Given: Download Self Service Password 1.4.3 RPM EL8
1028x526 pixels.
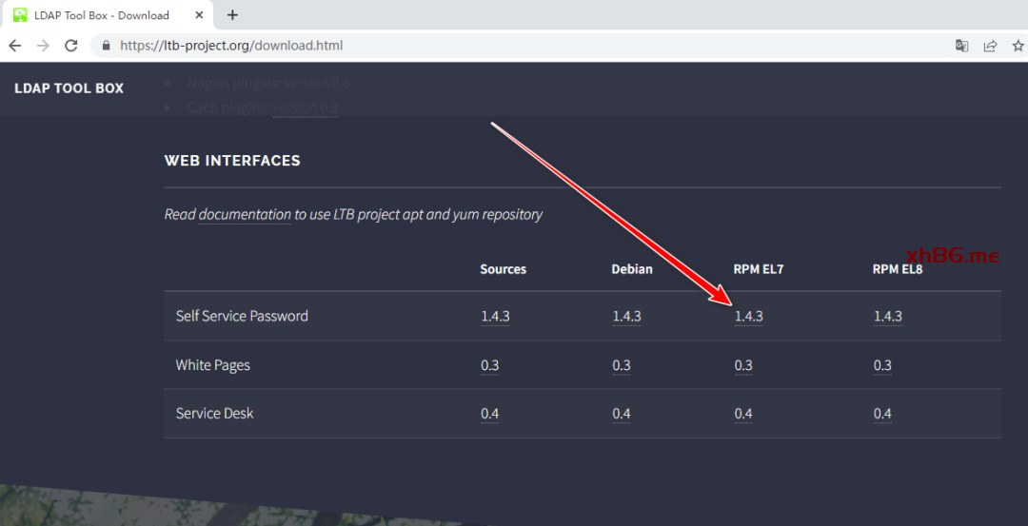Looking at the screenshot, I should click(888, 317).
